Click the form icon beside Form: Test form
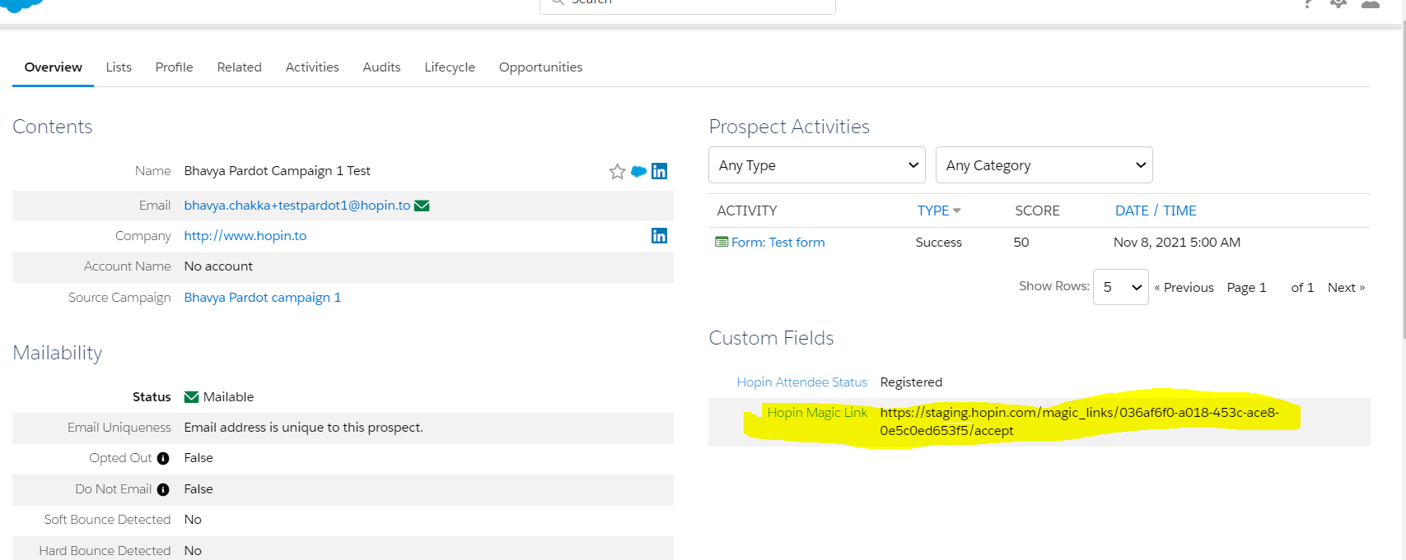 tap(722, 242)
